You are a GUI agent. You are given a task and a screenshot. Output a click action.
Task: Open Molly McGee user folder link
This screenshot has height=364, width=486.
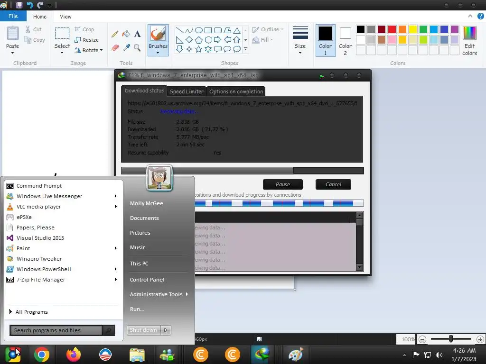pos(147,203)
